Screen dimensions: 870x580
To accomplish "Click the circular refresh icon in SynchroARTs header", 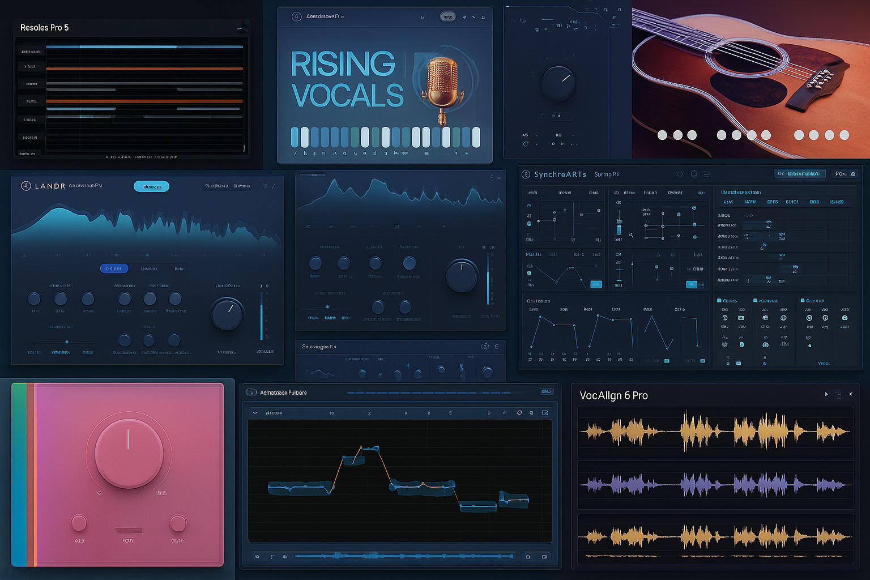I will [x=694, y=174].
